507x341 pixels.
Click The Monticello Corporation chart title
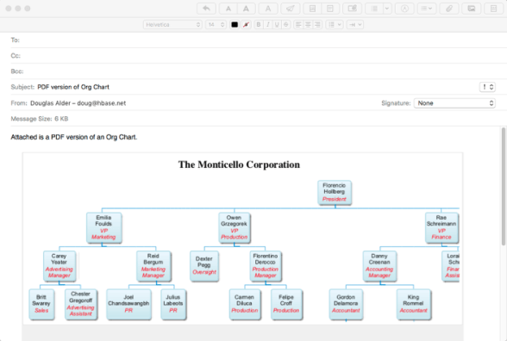pyautogui.click(x=239, y=164)
